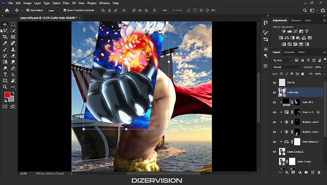
Task: Click the gray background color swatch
Action: click(12, 99)
